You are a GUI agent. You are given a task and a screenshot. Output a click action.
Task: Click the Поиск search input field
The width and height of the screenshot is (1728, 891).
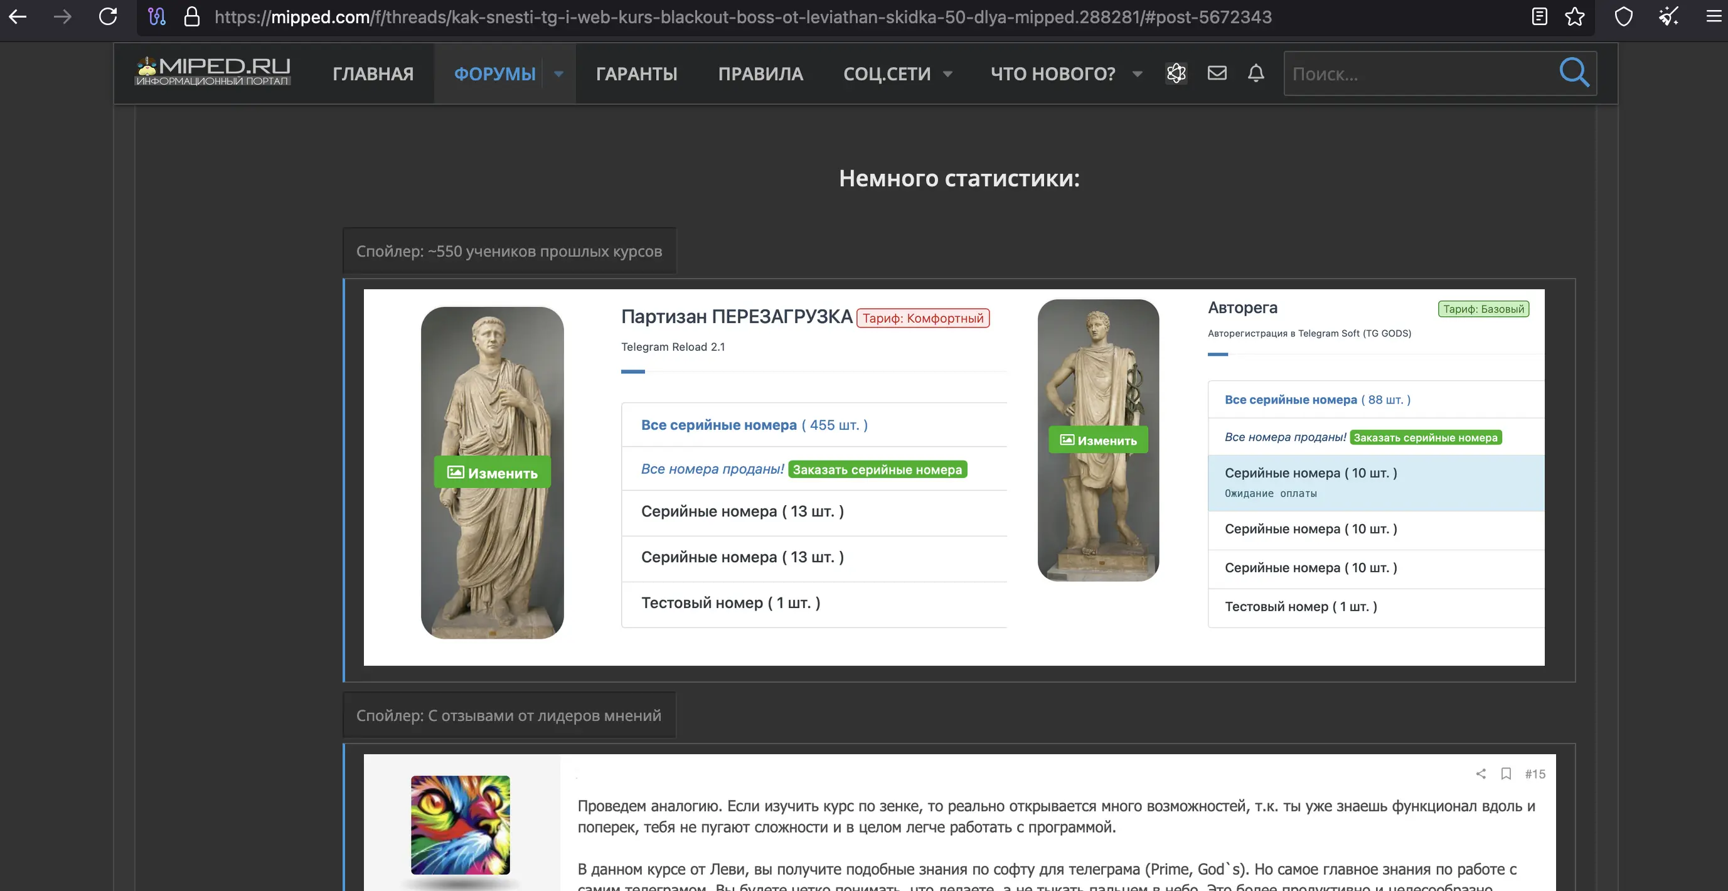tap(1419, 74)
